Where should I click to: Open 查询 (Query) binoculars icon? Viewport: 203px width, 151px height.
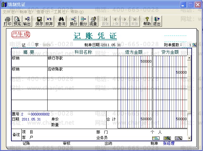61,21
